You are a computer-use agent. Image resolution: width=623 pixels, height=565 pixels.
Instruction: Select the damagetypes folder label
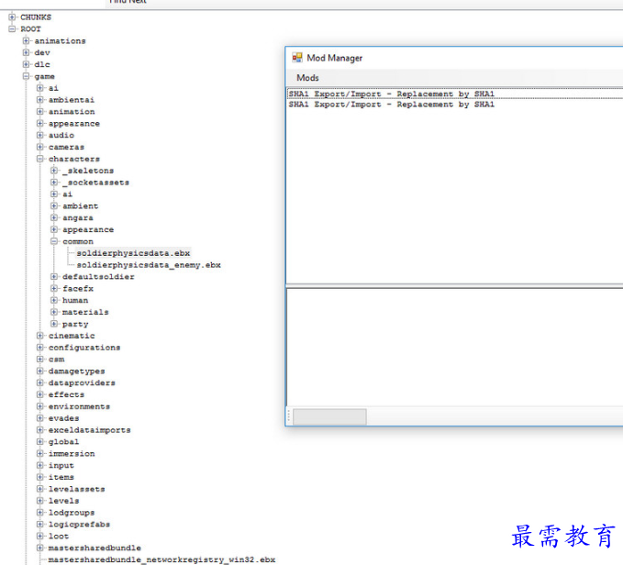tap(77, 371)
